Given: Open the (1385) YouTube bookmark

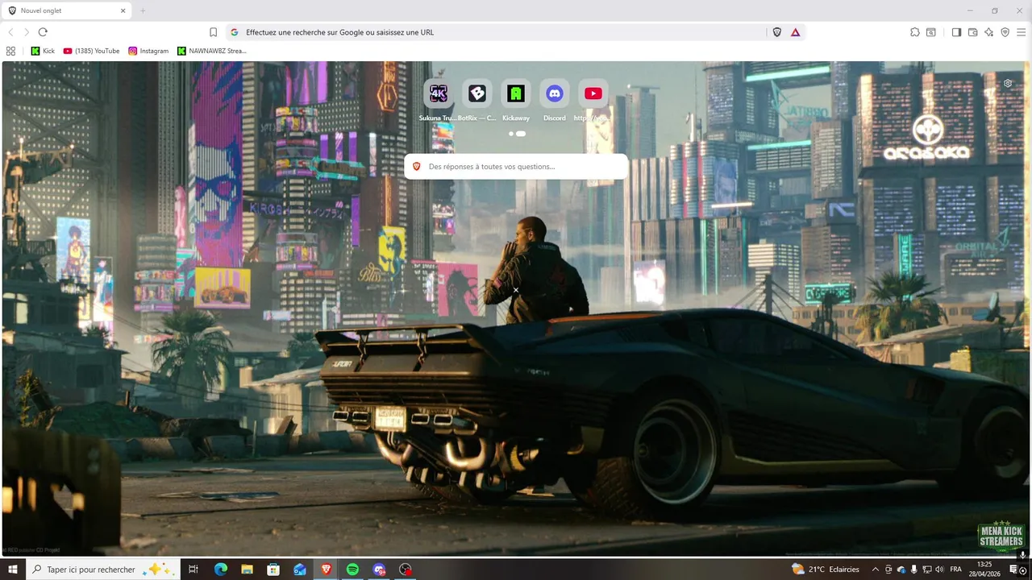Looking at the screenshot, I should 91,51.
